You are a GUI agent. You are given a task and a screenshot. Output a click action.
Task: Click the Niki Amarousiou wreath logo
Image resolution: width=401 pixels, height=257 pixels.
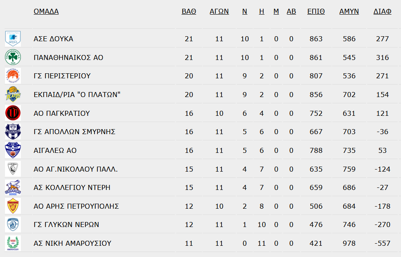point(13,243)
